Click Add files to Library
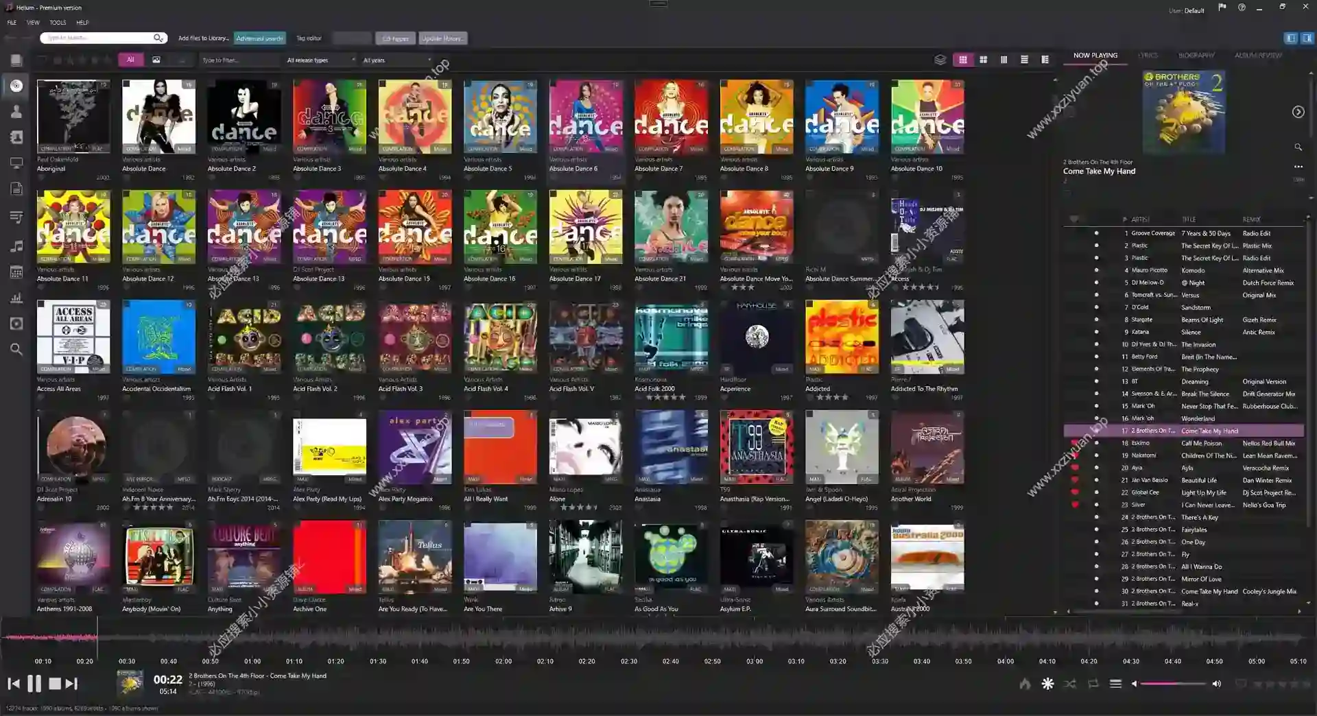 [203, 38]
